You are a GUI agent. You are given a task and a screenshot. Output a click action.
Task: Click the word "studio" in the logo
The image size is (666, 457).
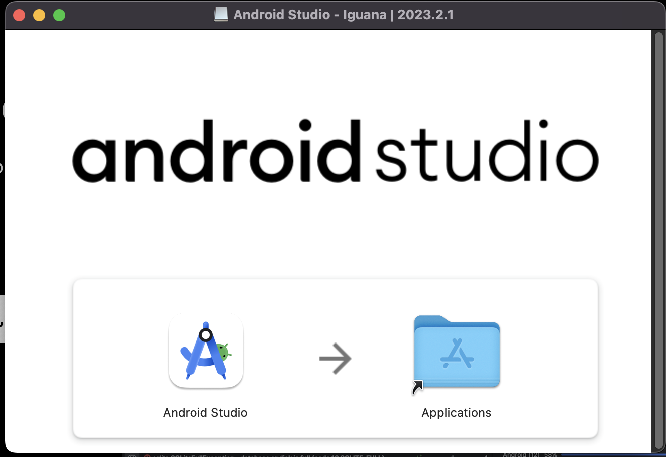(486, 152)
